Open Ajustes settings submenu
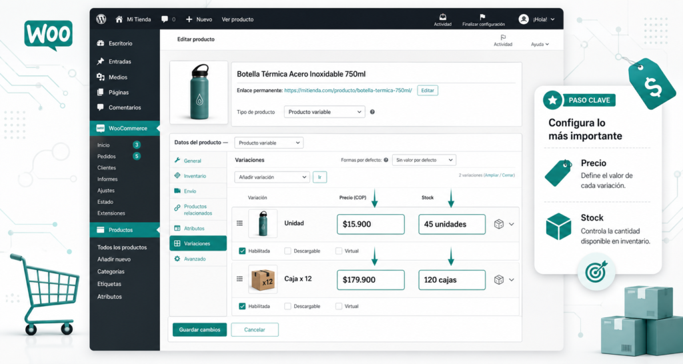 [106, 190]
